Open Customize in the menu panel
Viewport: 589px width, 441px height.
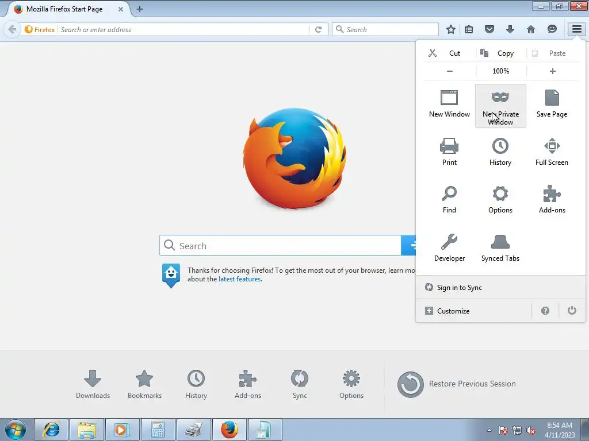(x=474, y=311)
